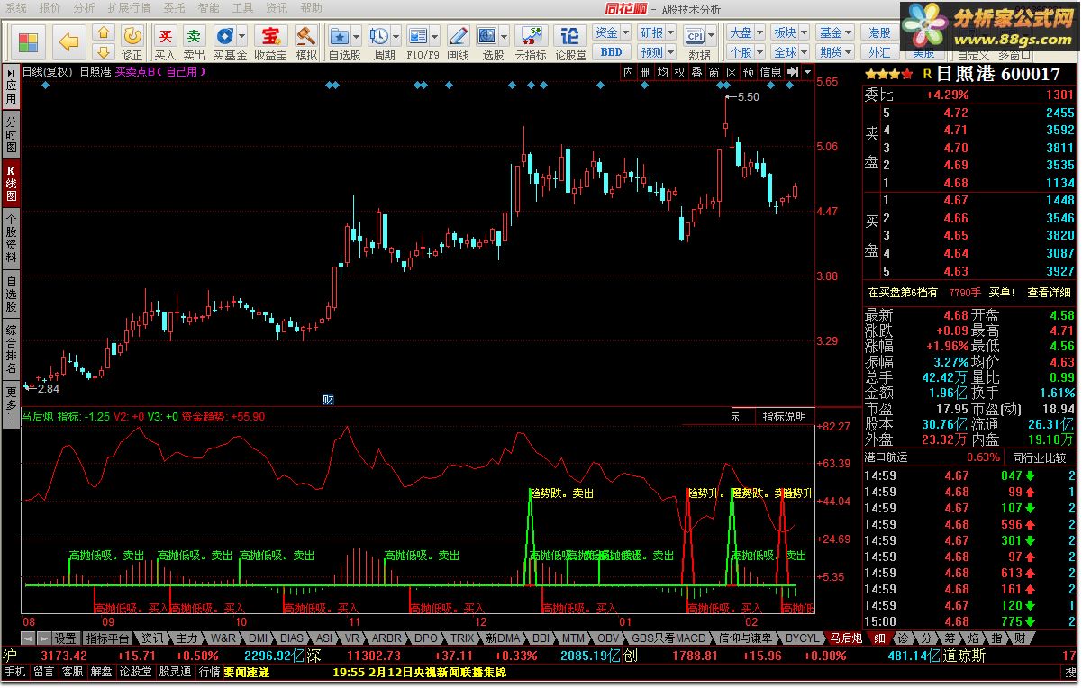Open the 报价 menu

[x=50, y=7]
